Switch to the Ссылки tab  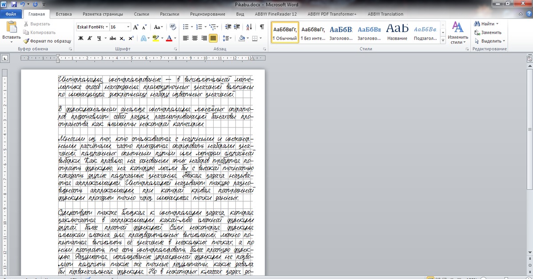point(142,14)
